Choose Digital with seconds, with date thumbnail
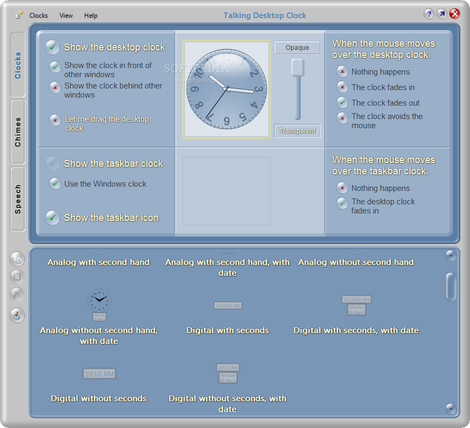This screenshot has height=428, width=470. [356, 305]
